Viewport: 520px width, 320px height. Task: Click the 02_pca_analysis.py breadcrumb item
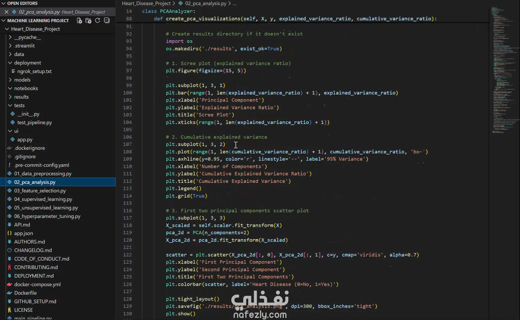click(x=205, y=3)
